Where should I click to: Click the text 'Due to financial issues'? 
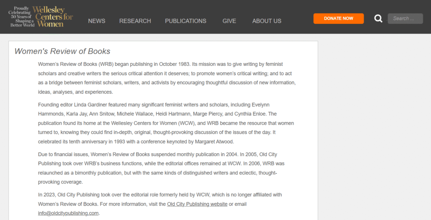click(63, 155)
